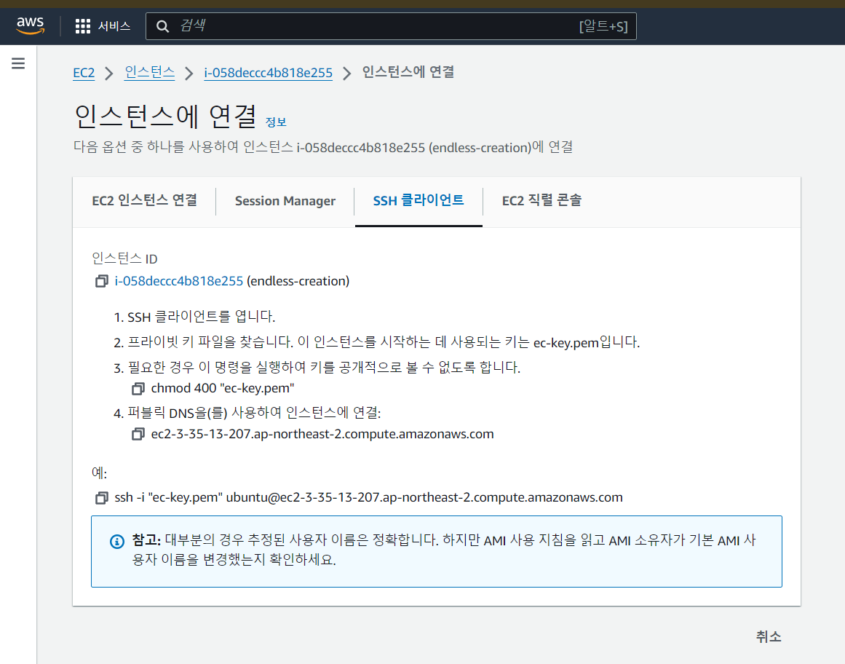This screenshot has height=664, width=845.
Task: Copy instance ID i-058deccc4b818e255 icon
Action: [x=101, y=281]
